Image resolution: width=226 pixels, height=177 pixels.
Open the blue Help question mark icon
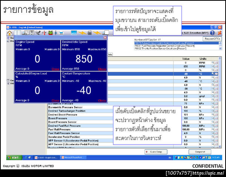[212, 33]
